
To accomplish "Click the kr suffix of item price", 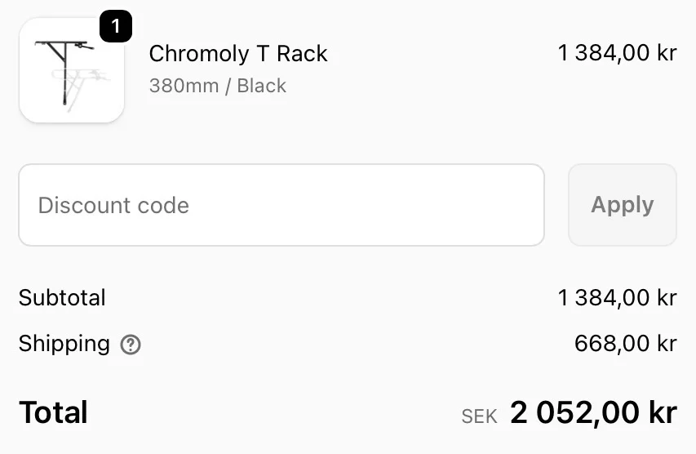I will point(667,53).
